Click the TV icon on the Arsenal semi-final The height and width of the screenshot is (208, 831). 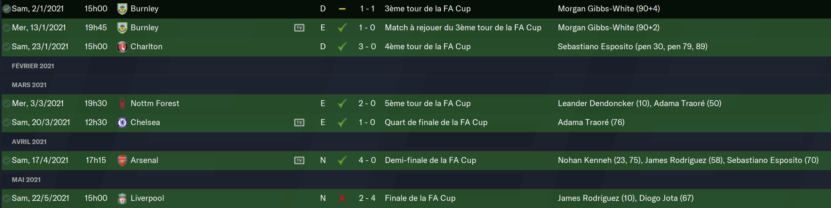pyautogui.click(x=299, y=160)
